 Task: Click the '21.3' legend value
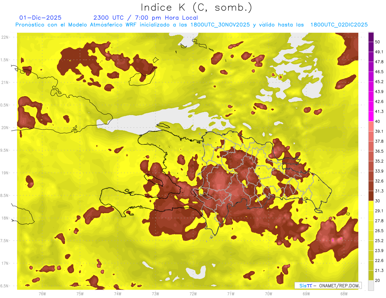coord(379,270)
